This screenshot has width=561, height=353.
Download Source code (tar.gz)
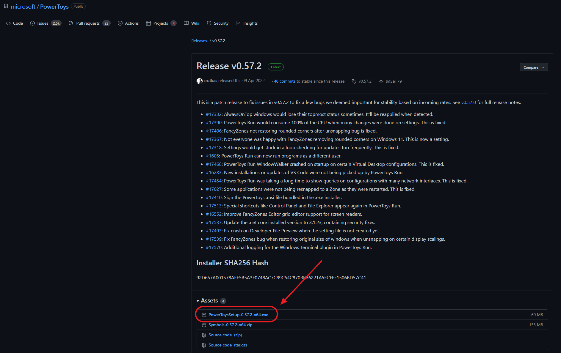(228, 345)
